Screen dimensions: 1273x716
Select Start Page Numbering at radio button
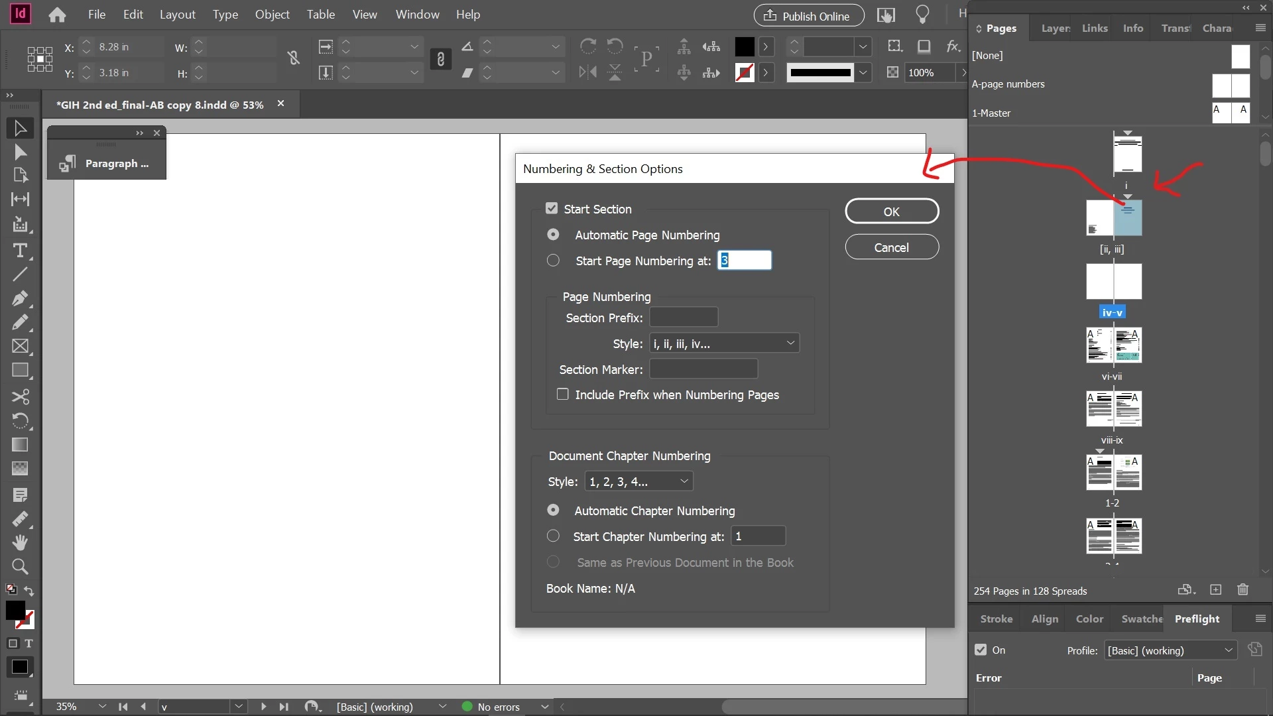coord(553,261)
